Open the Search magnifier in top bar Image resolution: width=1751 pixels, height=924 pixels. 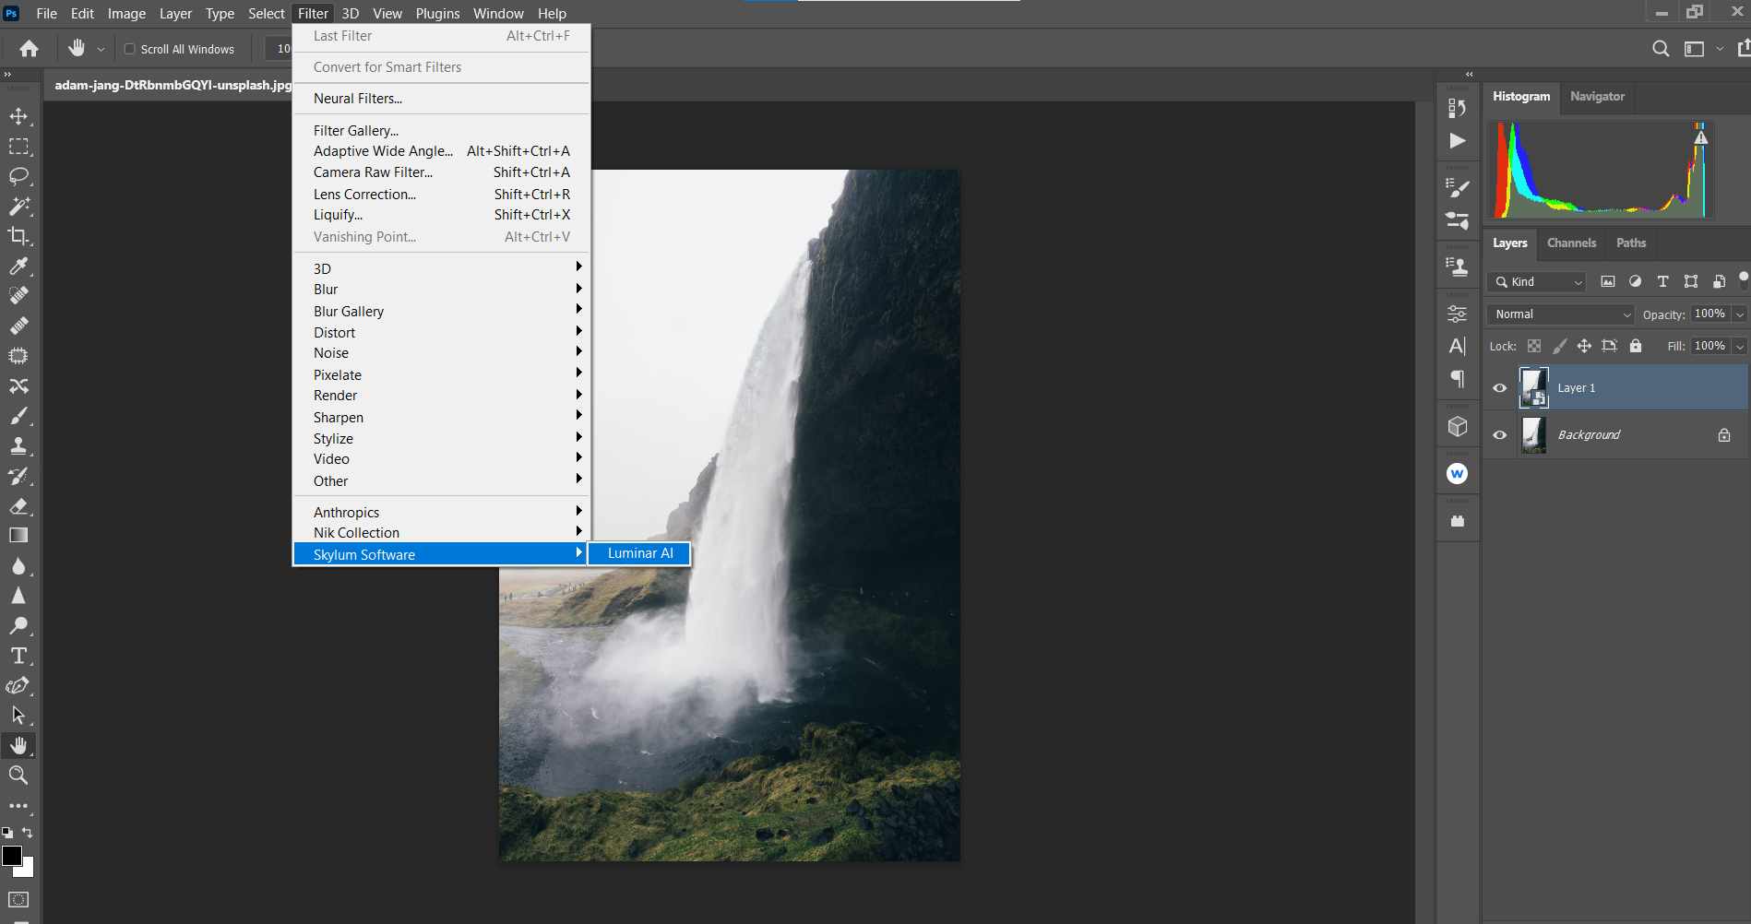click(1661, 49)
